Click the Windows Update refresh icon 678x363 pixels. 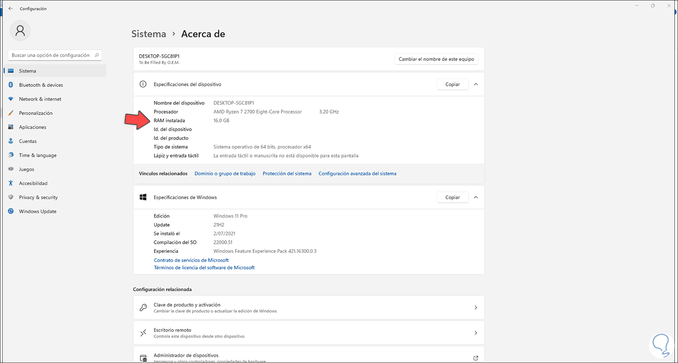[10, 211]
